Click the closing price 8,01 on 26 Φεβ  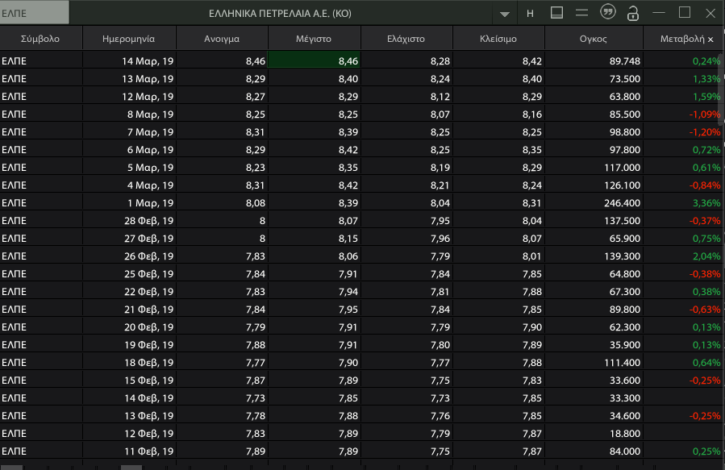[532, 256]
